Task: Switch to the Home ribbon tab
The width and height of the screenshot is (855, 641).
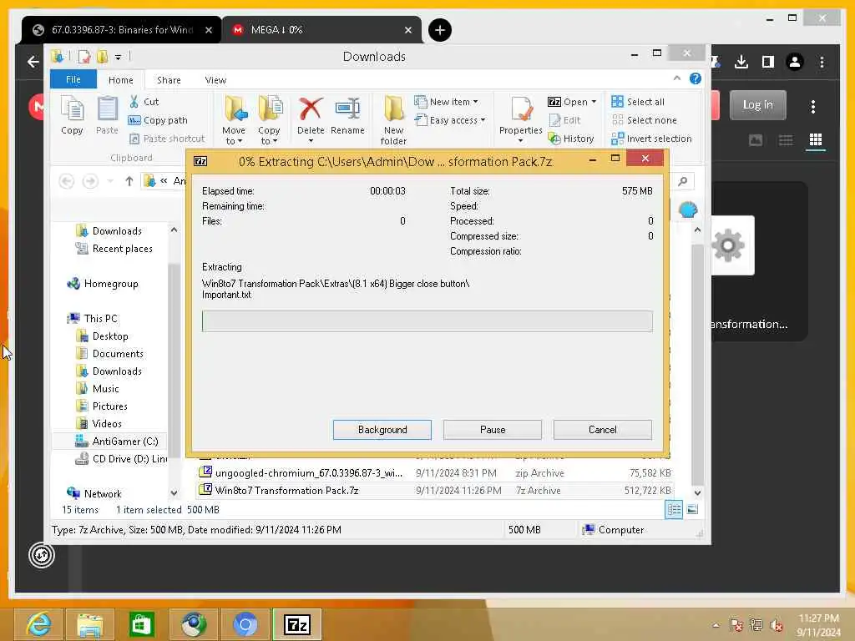Action: point(120,80)
